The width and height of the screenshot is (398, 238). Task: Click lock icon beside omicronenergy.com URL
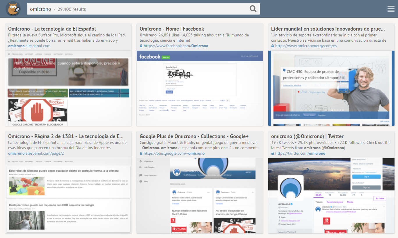pyautogui.click(x=273, y=46)
